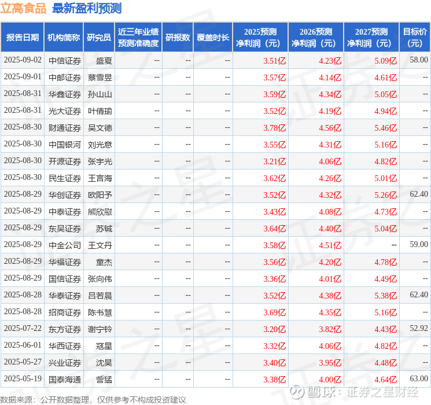The image size is (431, 405).
Task: Click the 近三年业绩预测准确度 header
Action: [x=138, y=38]
